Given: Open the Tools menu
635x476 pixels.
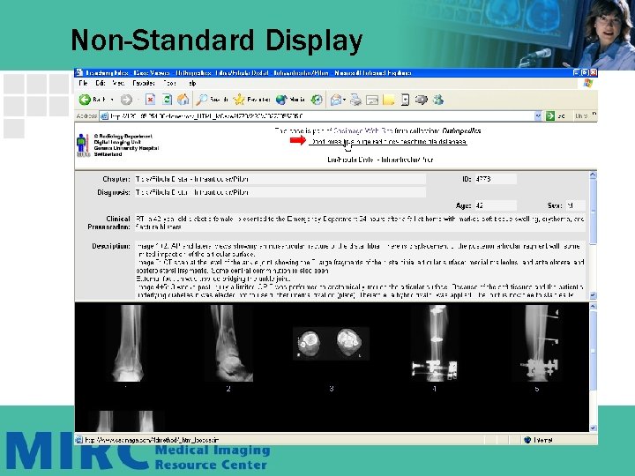Looking at the screenshot, I should 169,83.
